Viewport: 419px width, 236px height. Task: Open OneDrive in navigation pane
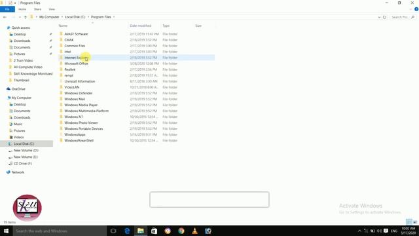tap(18, 89)
